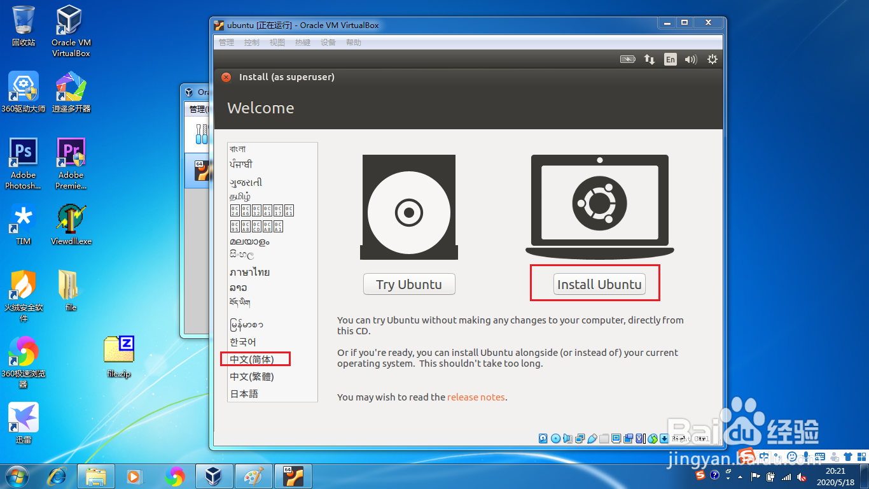
Task: Open the Ubuntu sound volume indicator
Action: [x=691, y=59]
